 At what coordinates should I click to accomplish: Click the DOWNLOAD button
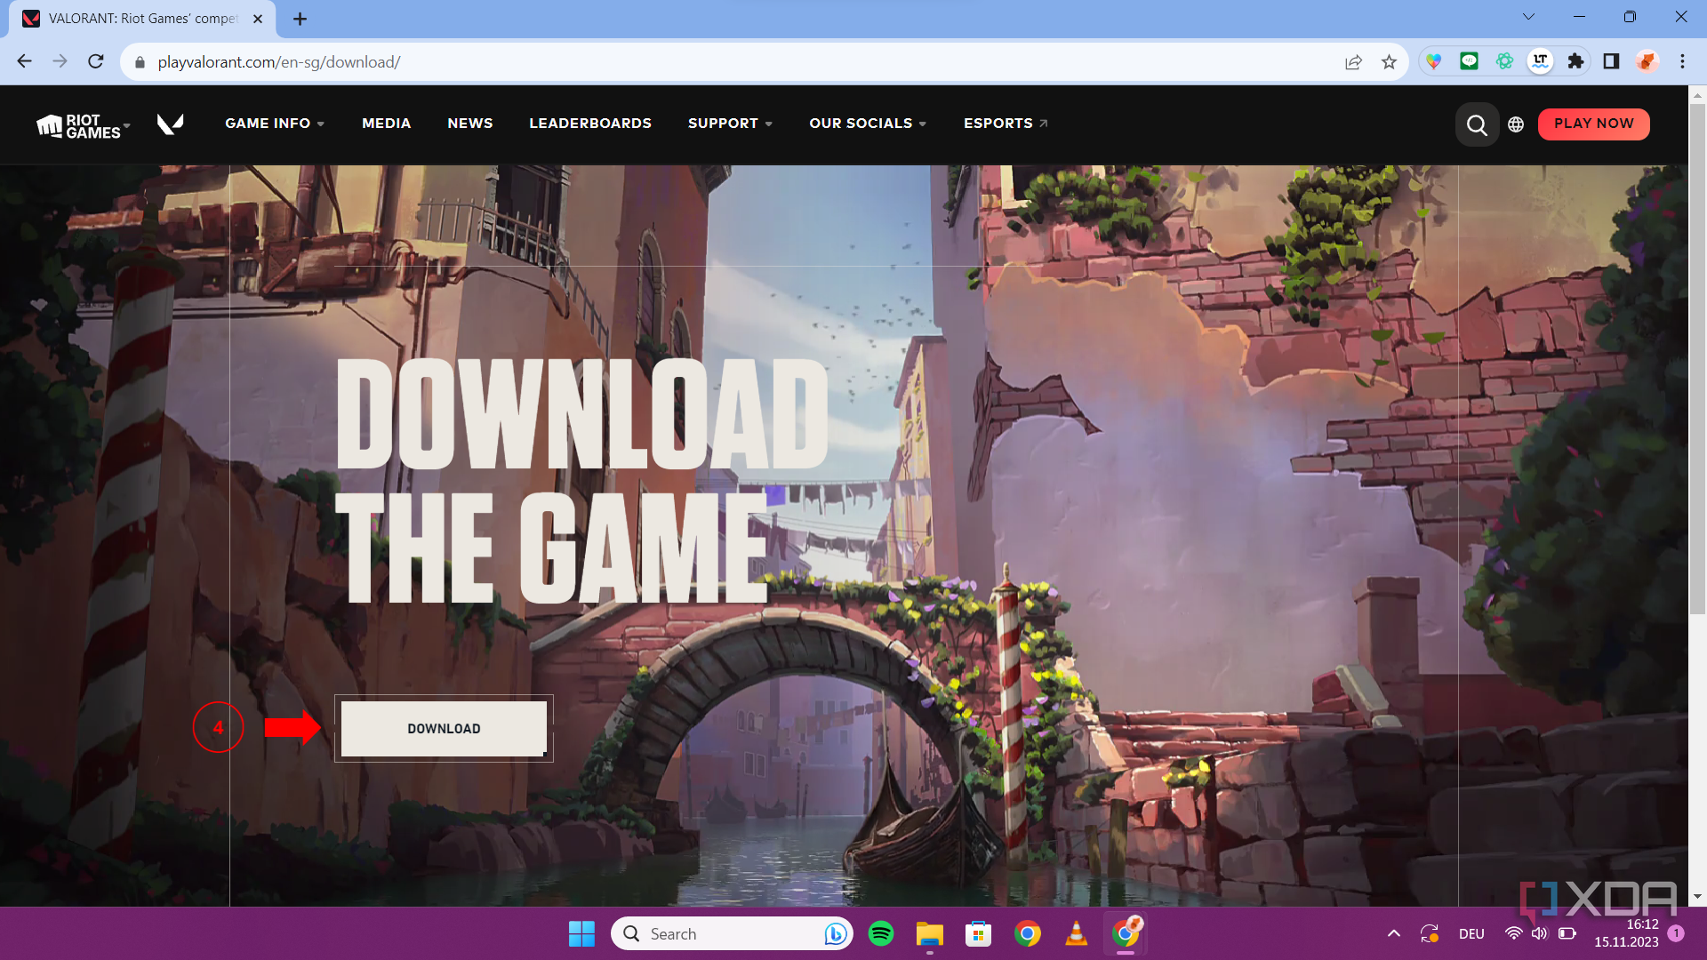pos(444,729)
